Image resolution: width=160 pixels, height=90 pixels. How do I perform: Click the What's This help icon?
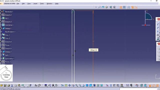point(30,85)
